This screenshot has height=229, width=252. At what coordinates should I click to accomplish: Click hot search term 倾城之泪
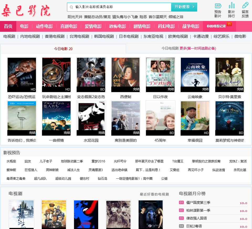[176, 17]
